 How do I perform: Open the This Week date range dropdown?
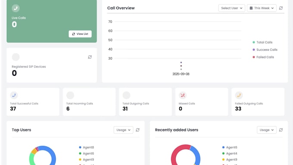[x=262, y=8]
